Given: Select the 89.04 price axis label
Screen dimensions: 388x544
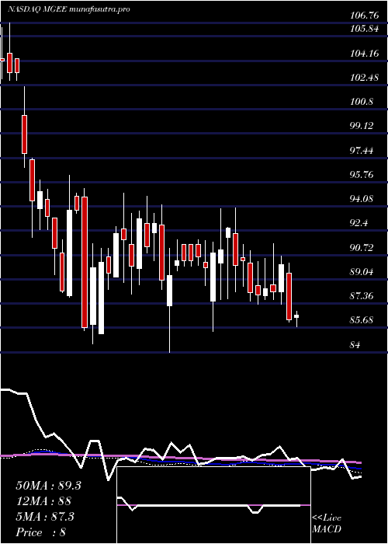Looking at the screenshot, I should tap(362, 272).
